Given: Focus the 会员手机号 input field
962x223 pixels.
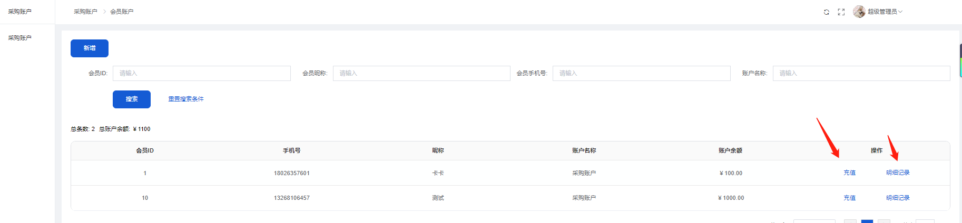Looking at the screenshot, I should (x=641, y=73).
